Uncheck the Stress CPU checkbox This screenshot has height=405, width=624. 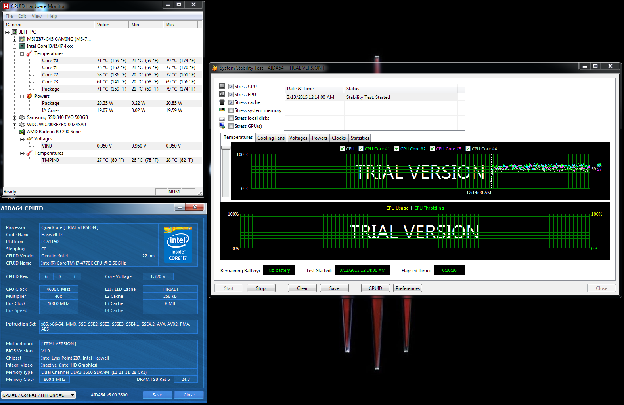(231, 87)
